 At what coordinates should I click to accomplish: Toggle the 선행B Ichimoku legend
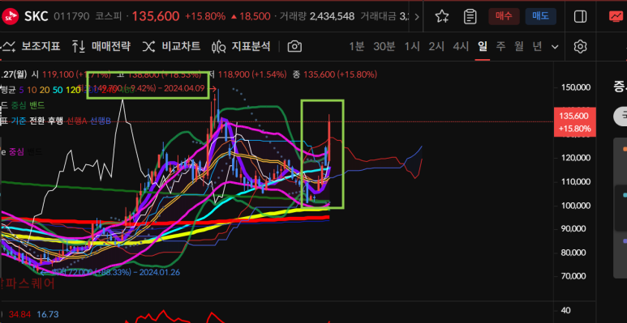[101, 121]
